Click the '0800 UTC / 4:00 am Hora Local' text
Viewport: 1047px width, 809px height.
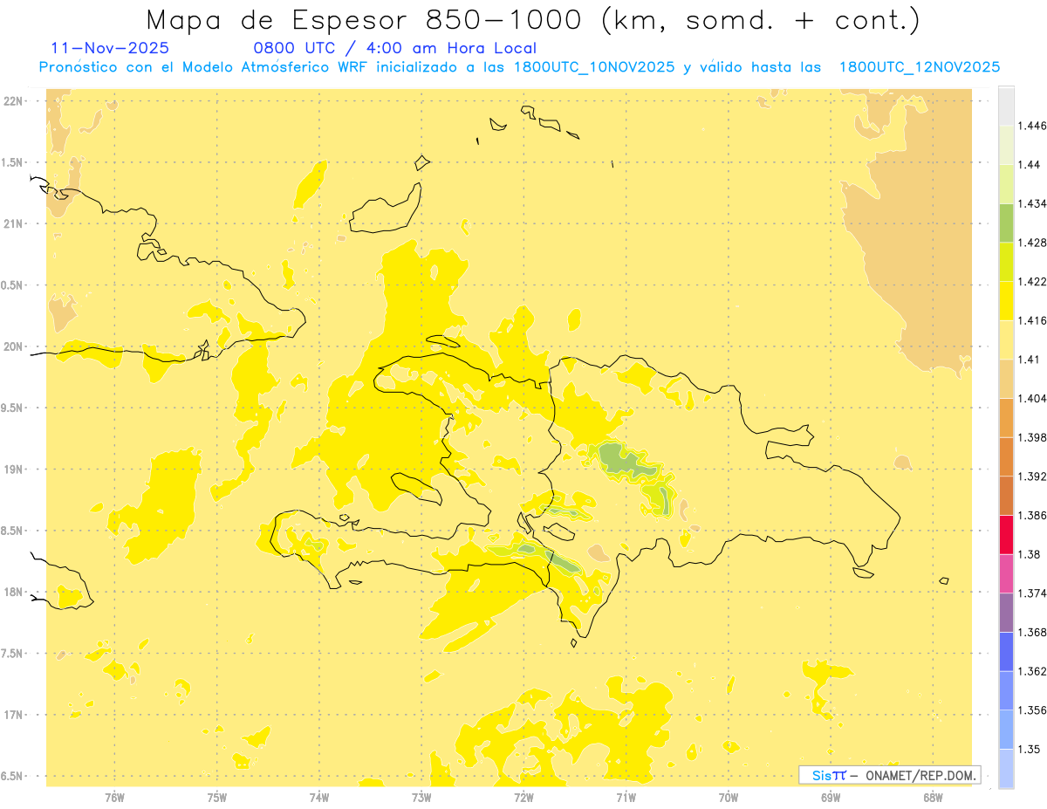pos(394,48)
